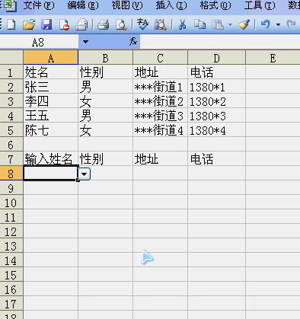
Task: Run the Spelling check icon
Action: point(142,24)
